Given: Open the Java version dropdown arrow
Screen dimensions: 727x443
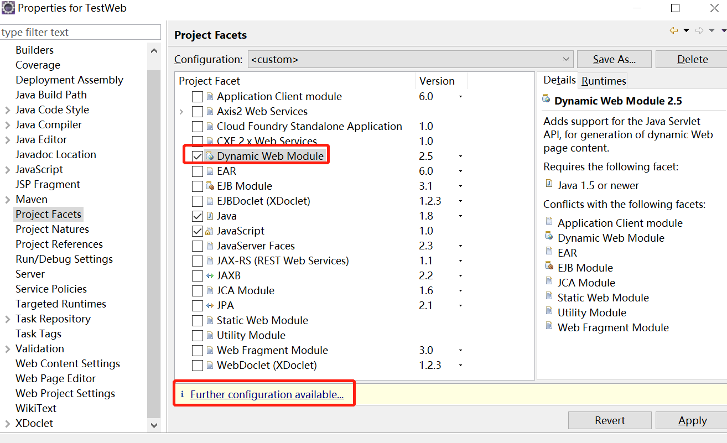Looking at the screenshot, I should pos(460,216).
